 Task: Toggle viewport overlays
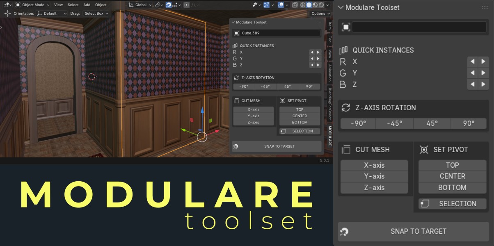point(281,5)
